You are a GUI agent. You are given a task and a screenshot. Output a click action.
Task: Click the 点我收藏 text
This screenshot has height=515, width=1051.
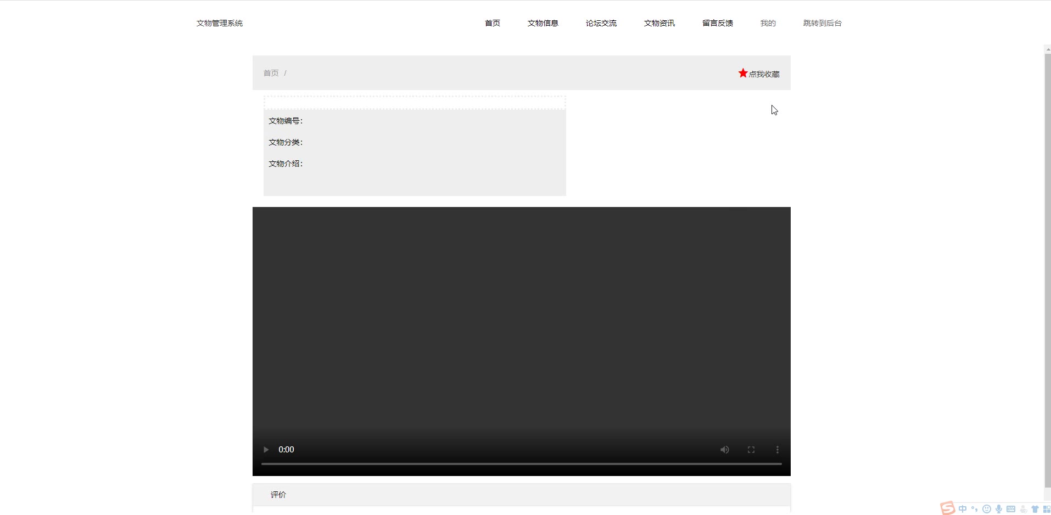click(764, 74)
